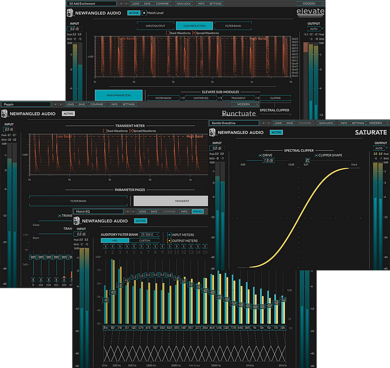Click the Newfangled Audio speaker logo in Elevate
Screen dimensions: 390x368
coord(70,13)
